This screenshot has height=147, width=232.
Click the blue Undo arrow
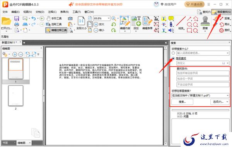pyautogui.click(x=34, y=18)
